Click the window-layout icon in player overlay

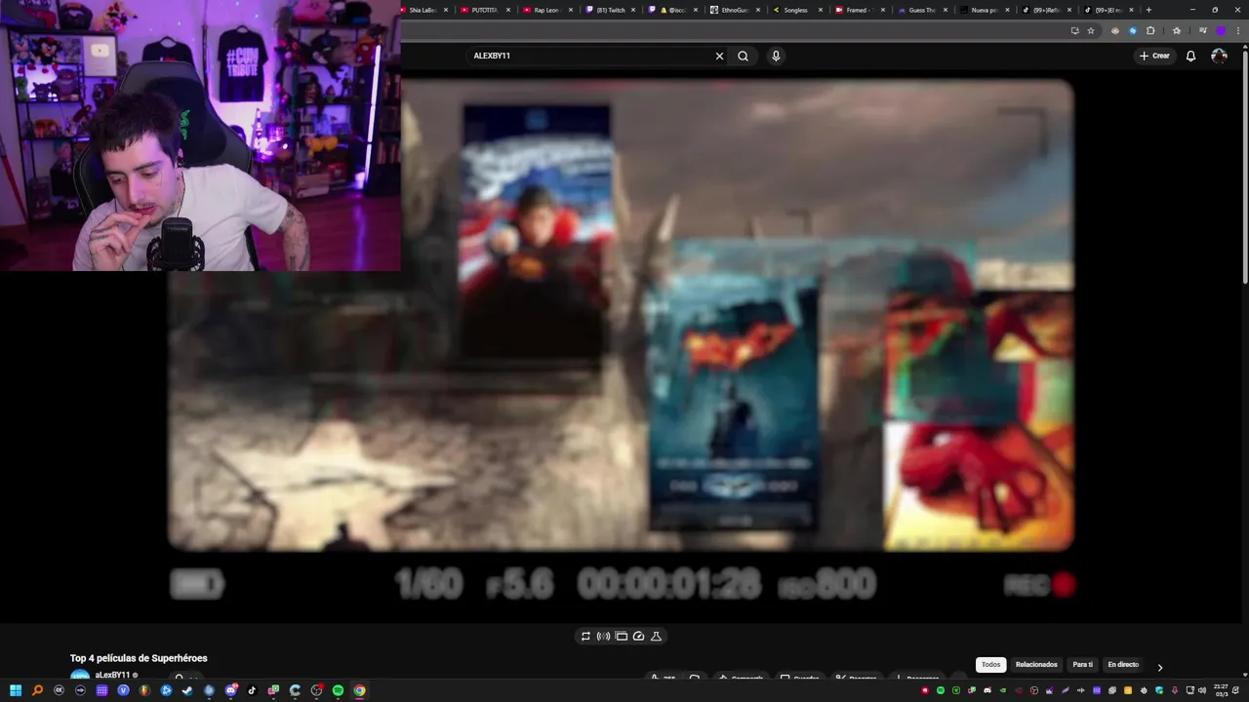coord(621,636)
